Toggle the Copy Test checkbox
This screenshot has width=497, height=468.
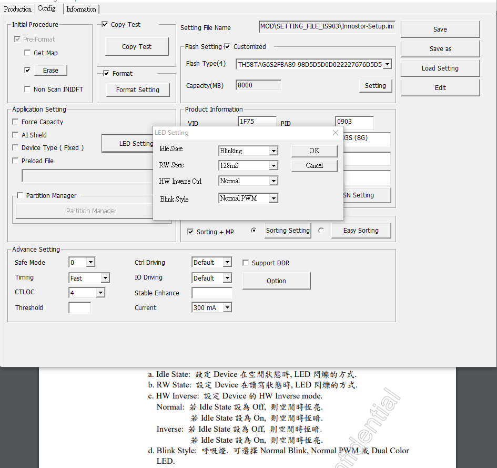pyautogui.click(x=105, y=24)
